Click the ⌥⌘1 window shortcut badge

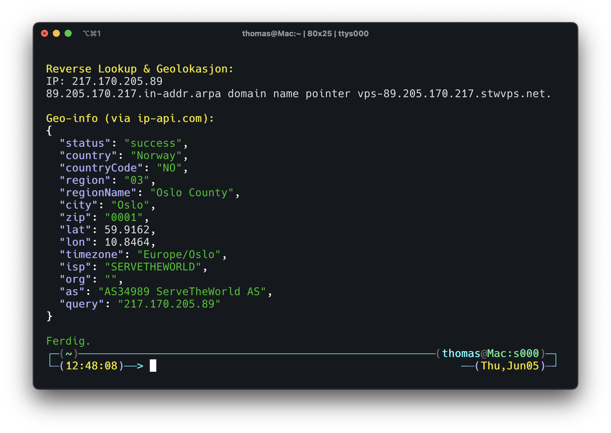[x=92, y=34]
